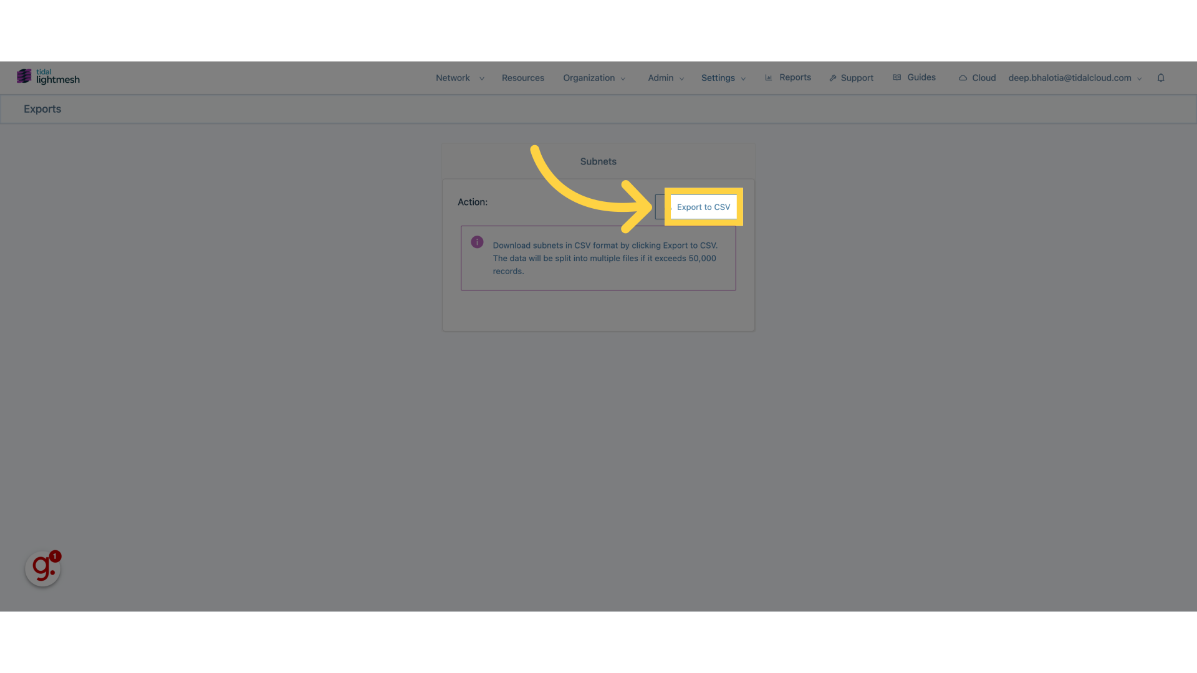
Task: Open the Settings dropdown
Action: [722, 77]
